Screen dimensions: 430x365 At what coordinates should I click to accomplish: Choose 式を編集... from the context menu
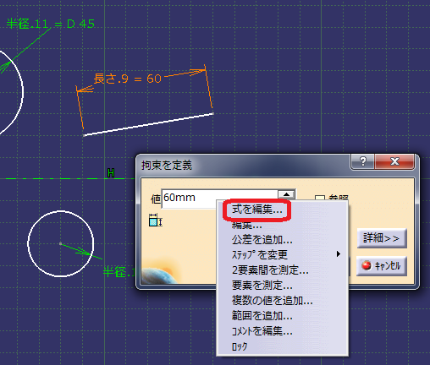pos(257,210)
